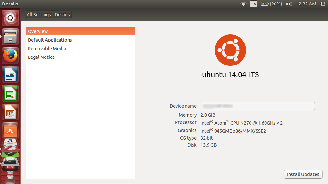Click the Wi-Fi network indicator
This screenshot has height=184, width=328.
(243, 4)
